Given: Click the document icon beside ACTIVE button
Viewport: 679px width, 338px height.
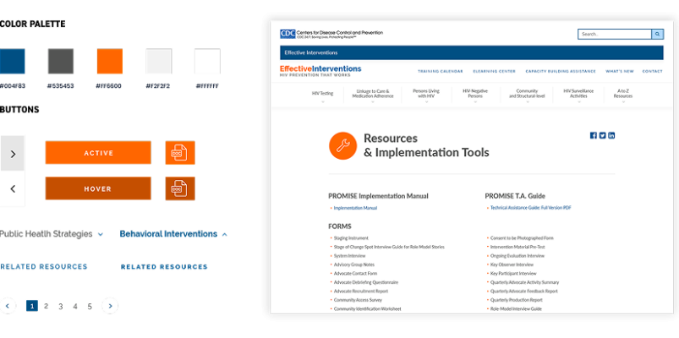Looking at the screenshot, I should tap(179, 153).
